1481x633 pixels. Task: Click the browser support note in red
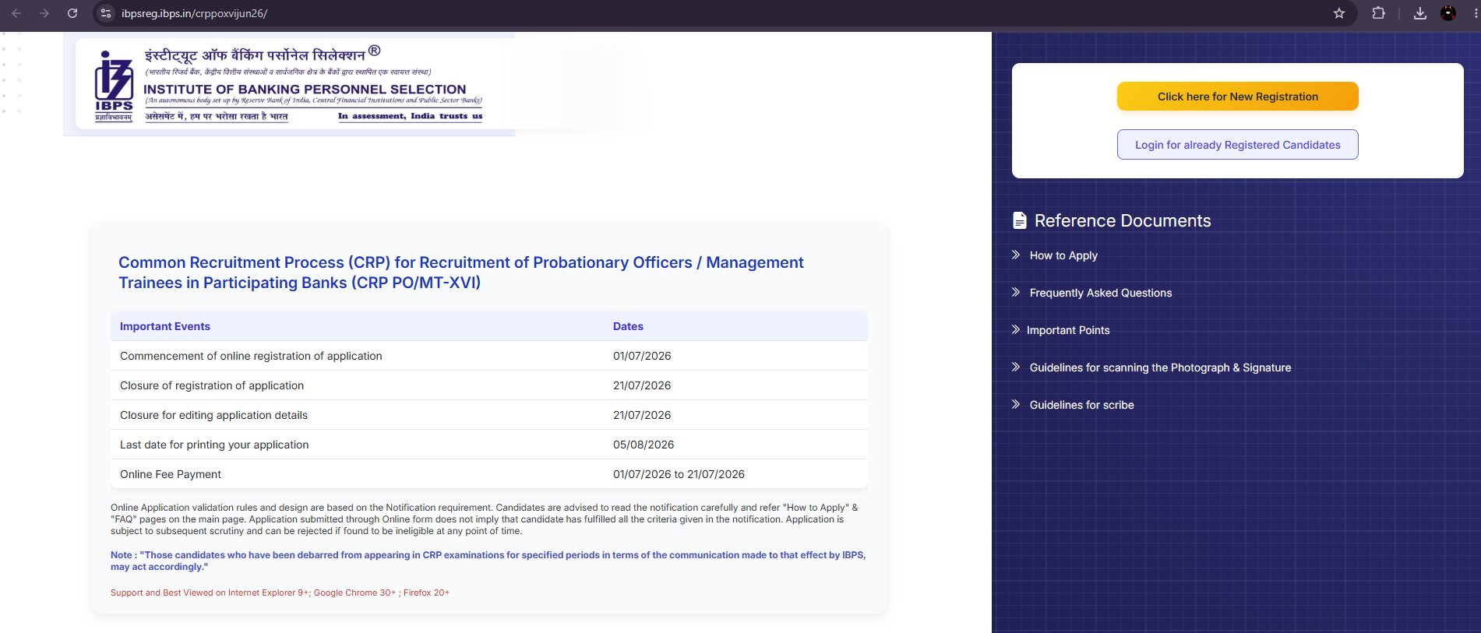[280, 593]
